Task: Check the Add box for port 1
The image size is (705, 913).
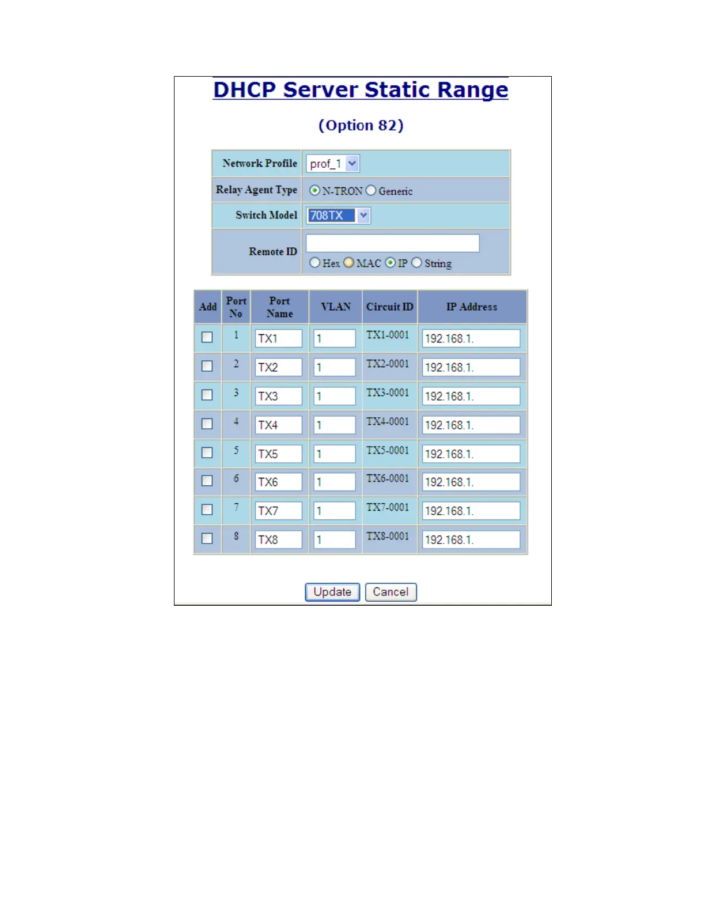Action: click(x=207, y=337)
